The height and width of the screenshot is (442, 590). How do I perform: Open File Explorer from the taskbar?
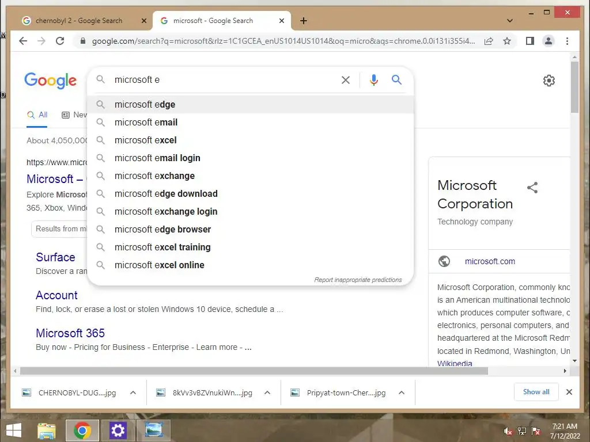pos(47,430)
